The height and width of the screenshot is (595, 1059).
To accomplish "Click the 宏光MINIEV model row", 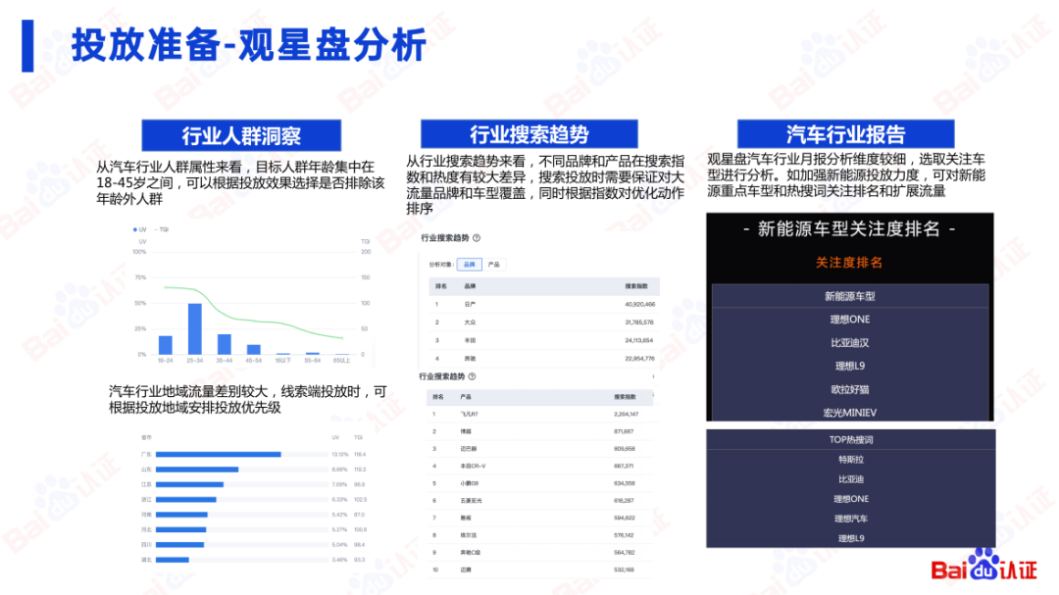I will click(849, 412).
